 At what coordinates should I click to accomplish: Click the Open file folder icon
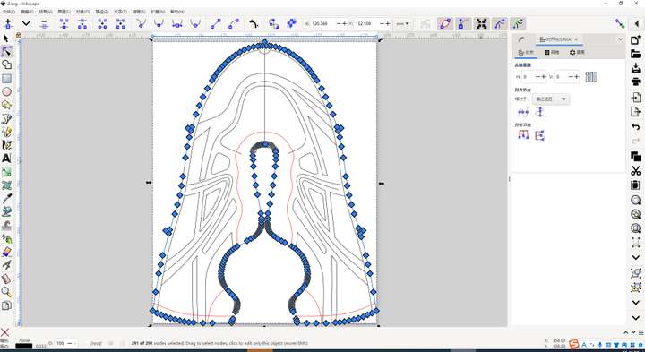click(x=635, y=54)
